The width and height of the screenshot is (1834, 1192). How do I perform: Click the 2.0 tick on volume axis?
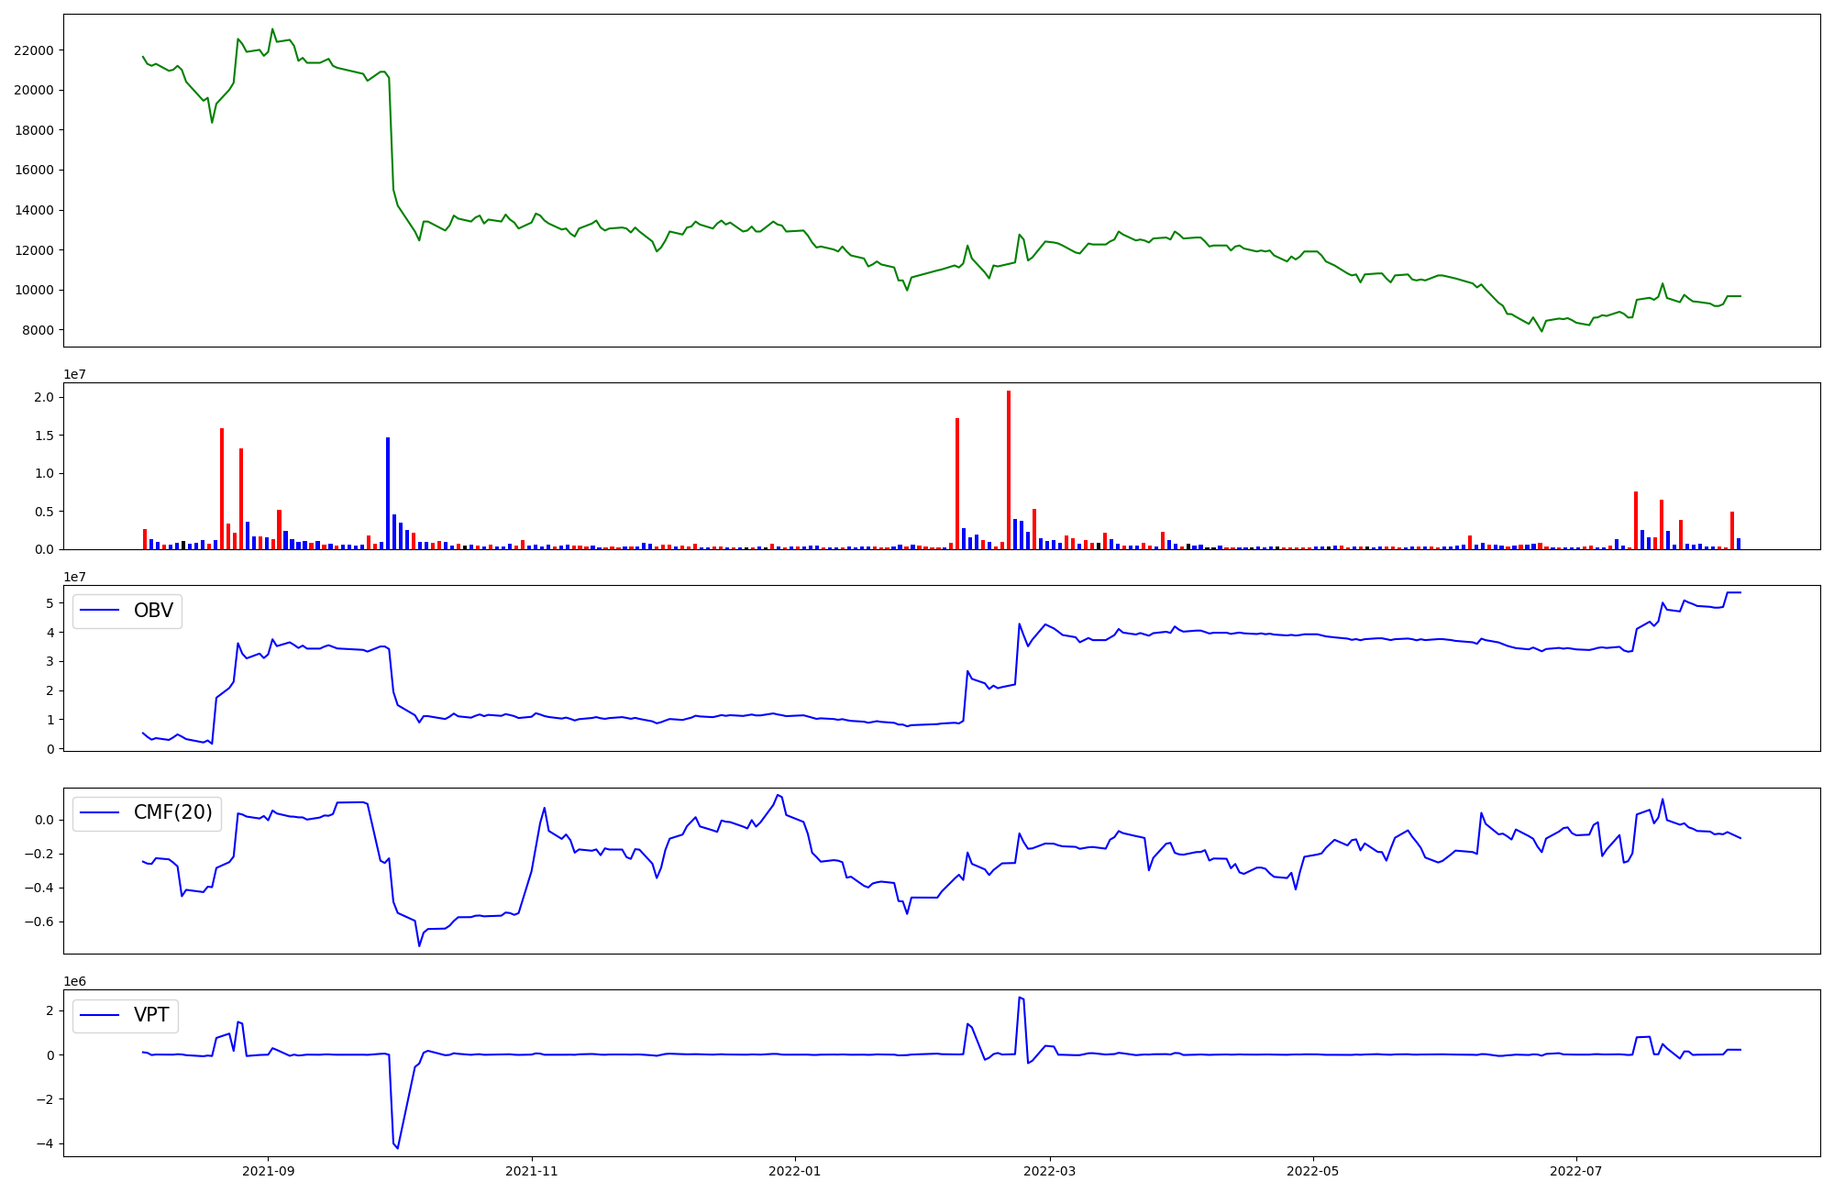tap(44, 397)
